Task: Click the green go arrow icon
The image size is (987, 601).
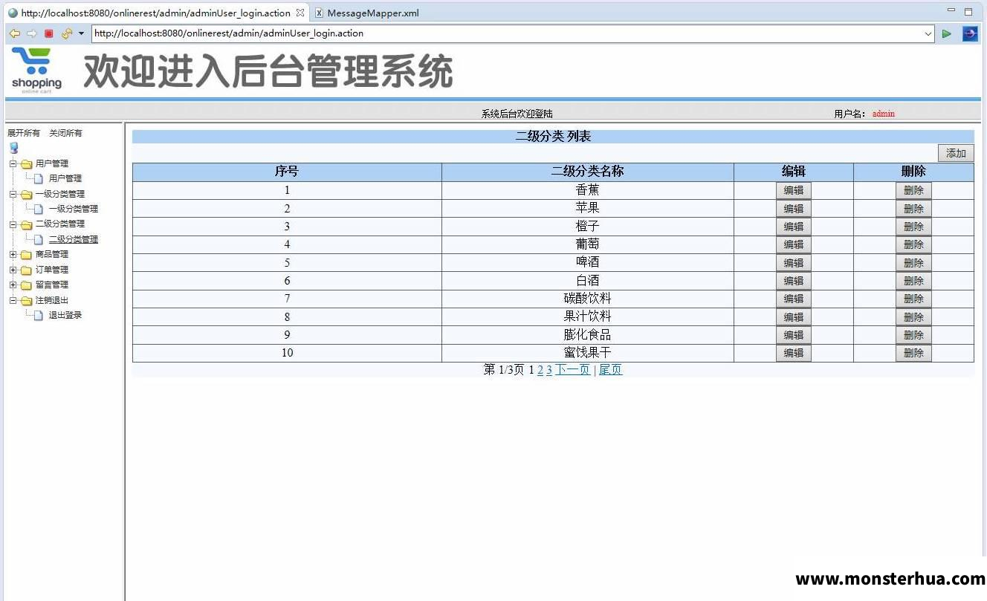Action: click(946, 33)
